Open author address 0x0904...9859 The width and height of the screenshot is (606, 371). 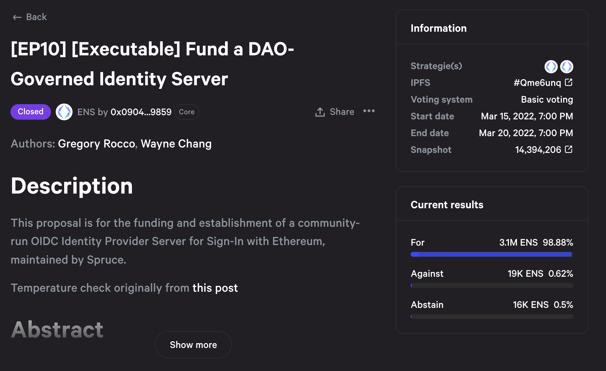[x=141, y=112]
